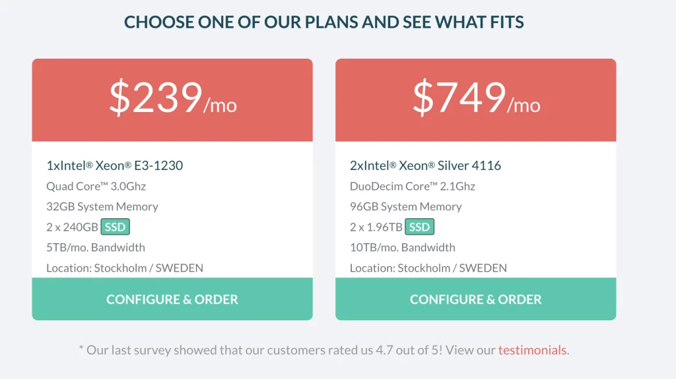The width and height of the screenshot is (676, 379).
Task: Click the left plan's Stockholm location text
Action: [x=125, y=268]
